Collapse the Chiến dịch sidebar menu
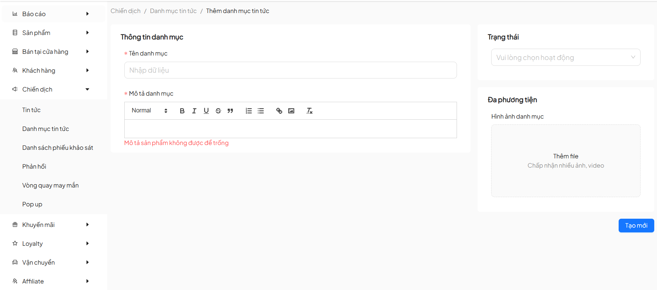The image size is (657, 290). (51, 89)
